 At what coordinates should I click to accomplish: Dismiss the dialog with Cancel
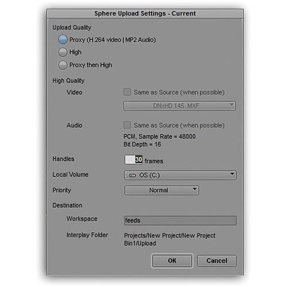(x=217, y=261)
